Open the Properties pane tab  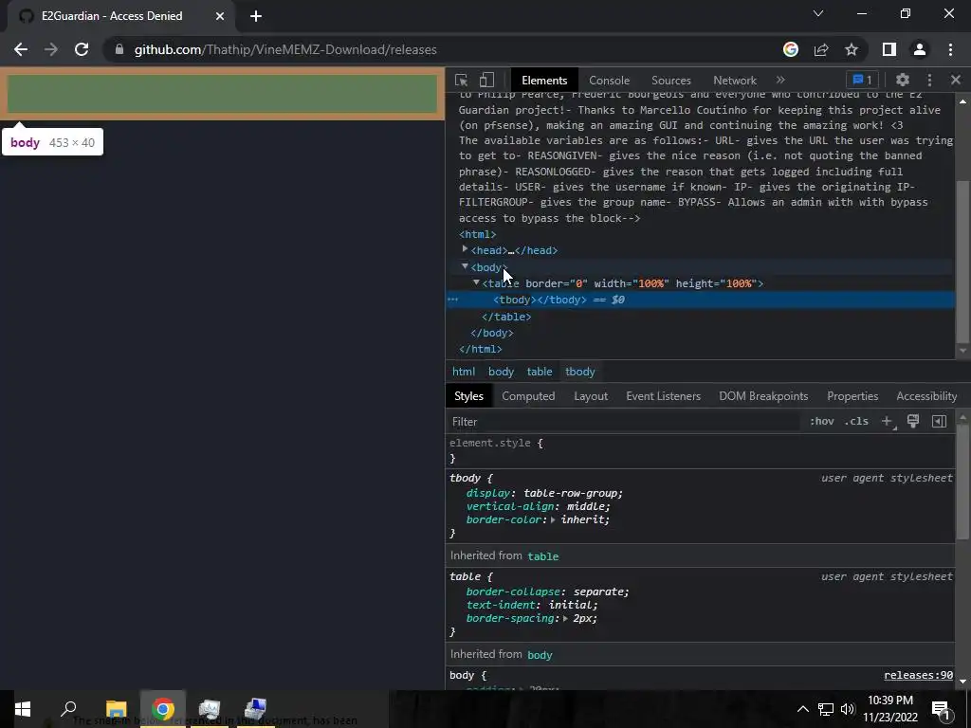[x=852, y=396]
